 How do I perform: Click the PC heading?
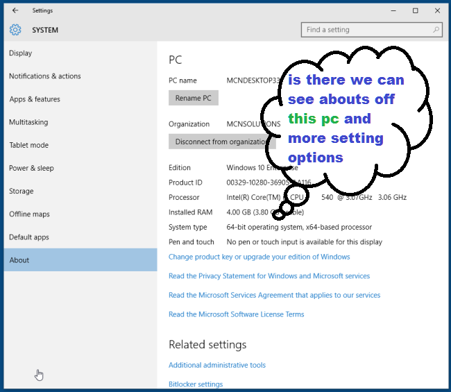coord(175,60)
